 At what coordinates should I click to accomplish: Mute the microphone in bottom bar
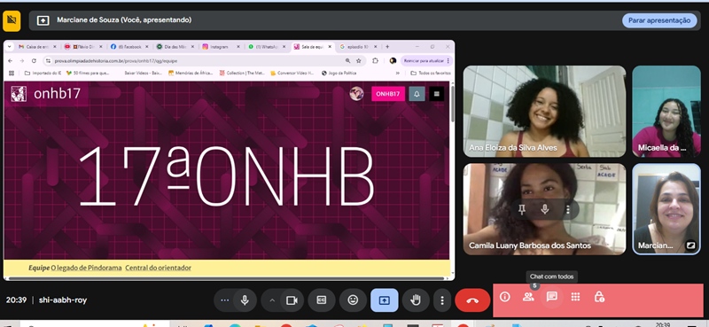click(x=245, y=300)
